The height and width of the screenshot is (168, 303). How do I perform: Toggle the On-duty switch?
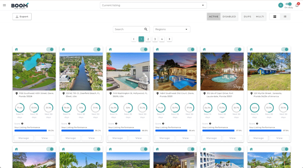pyautogui.click(x=288, y=4)
